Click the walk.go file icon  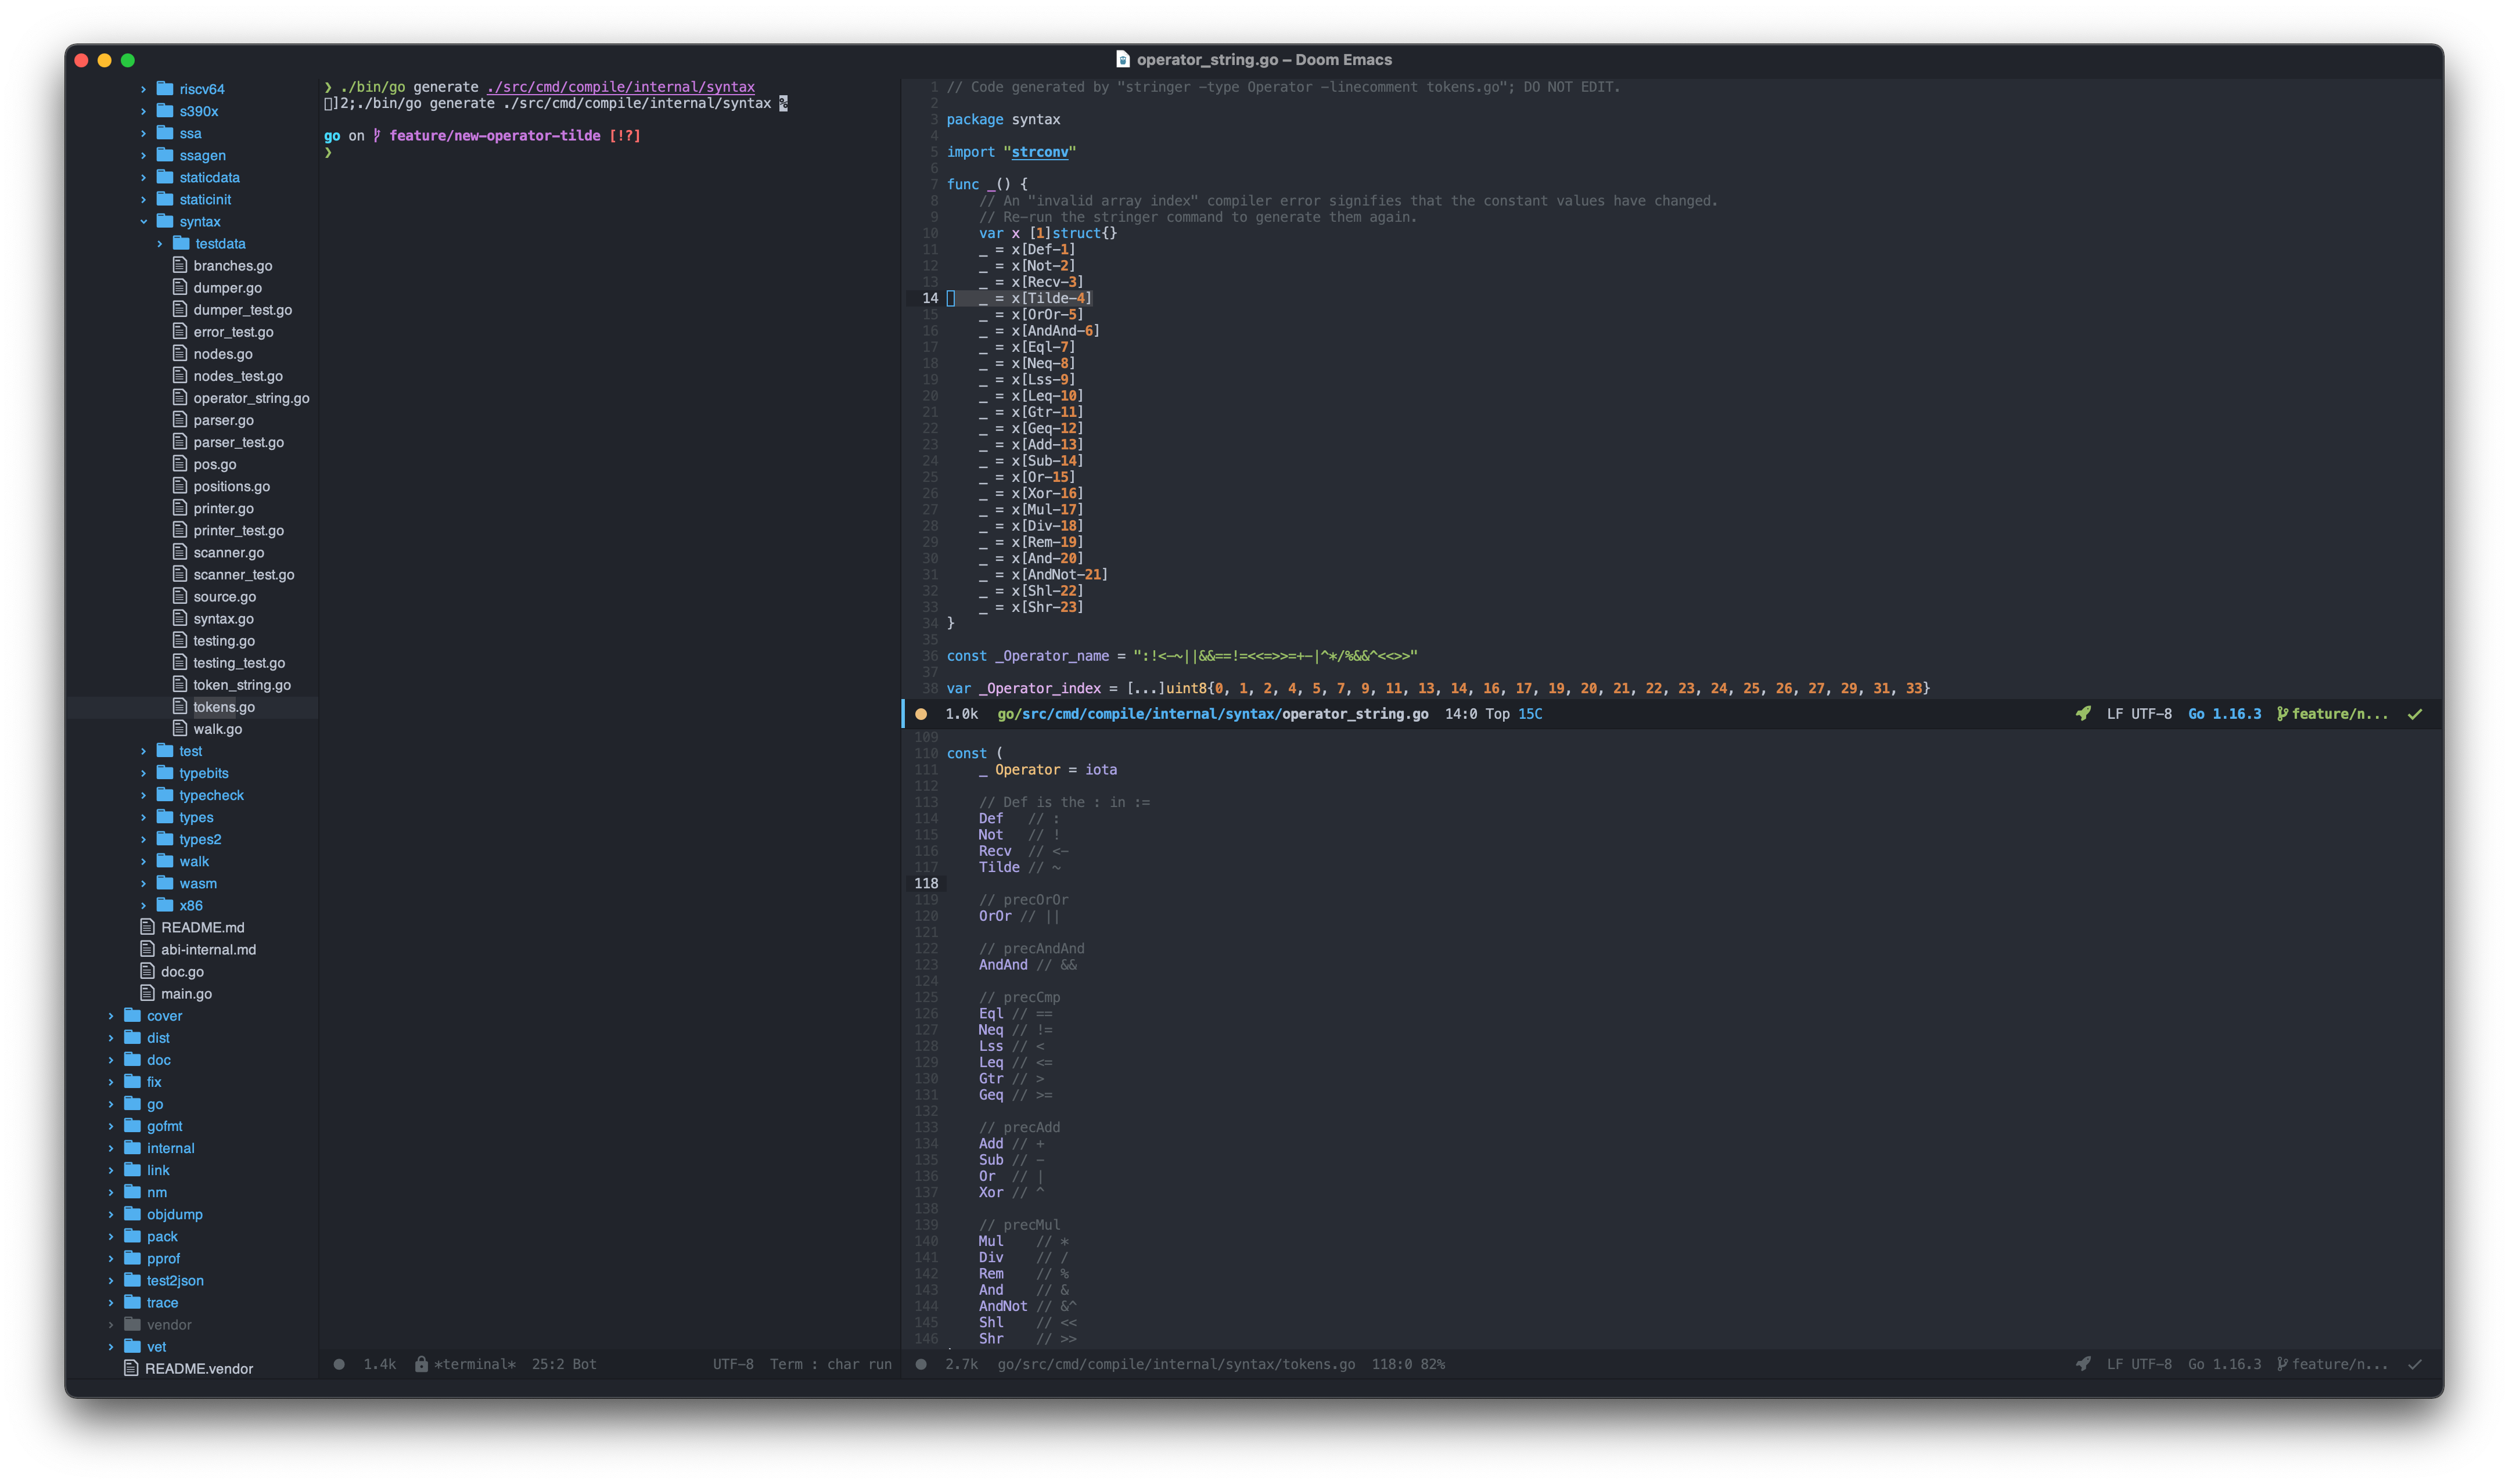pyautogui.click(x=180, y=729)
